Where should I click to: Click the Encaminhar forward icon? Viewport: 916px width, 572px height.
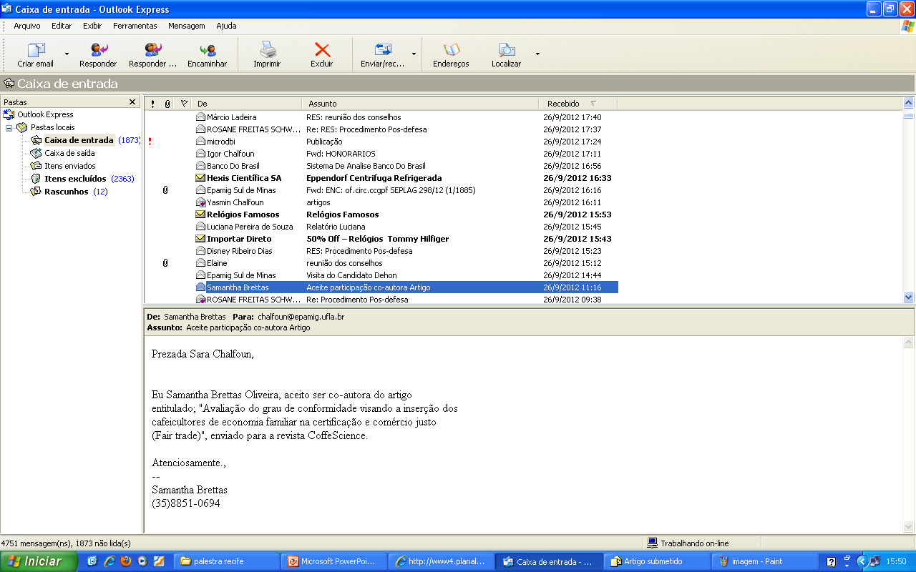point(208,50)
